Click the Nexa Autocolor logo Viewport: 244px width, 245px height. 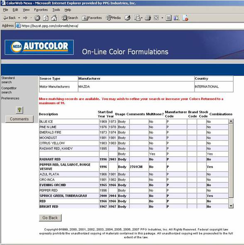pos(39,47)
